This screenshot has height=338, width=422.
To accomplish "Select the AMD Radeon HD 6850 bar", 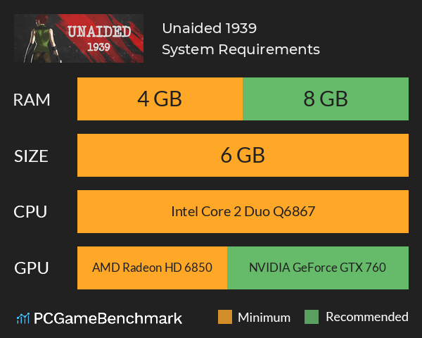I will (152, 268).
